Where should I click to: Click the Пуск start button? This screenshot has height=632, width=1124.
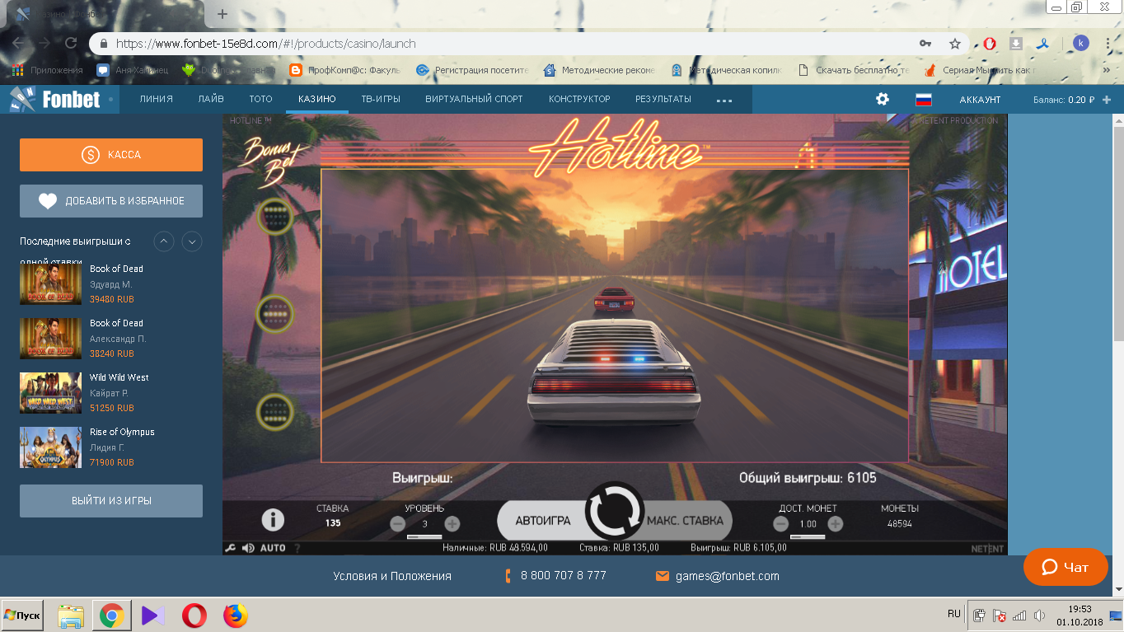(22, 616)
